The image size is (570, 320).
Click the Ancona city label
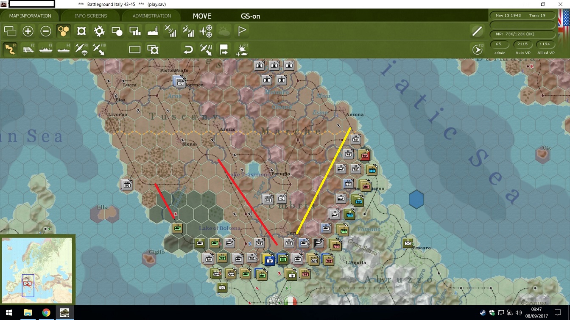[x=355, y=115]
